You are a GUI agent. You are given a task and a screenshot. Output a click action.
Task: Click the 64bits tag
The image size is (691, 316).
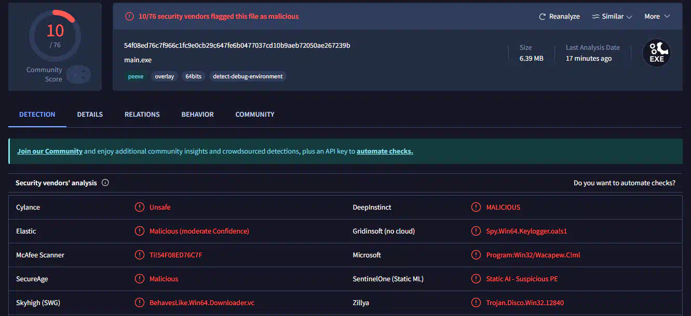coord(193,76)
